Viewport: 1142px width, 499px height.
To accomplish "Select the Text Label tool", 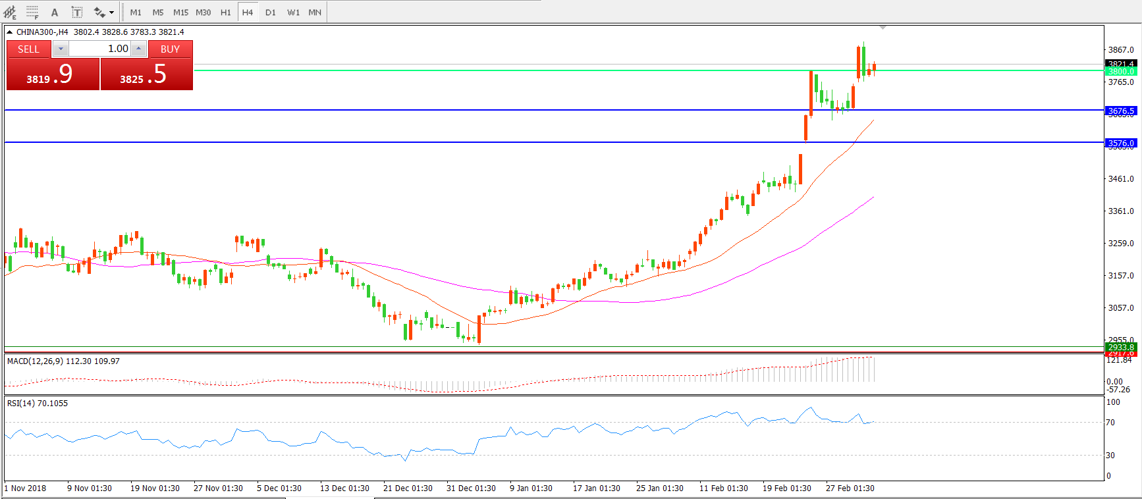I will pyautogui.click(x=77, y=12).
